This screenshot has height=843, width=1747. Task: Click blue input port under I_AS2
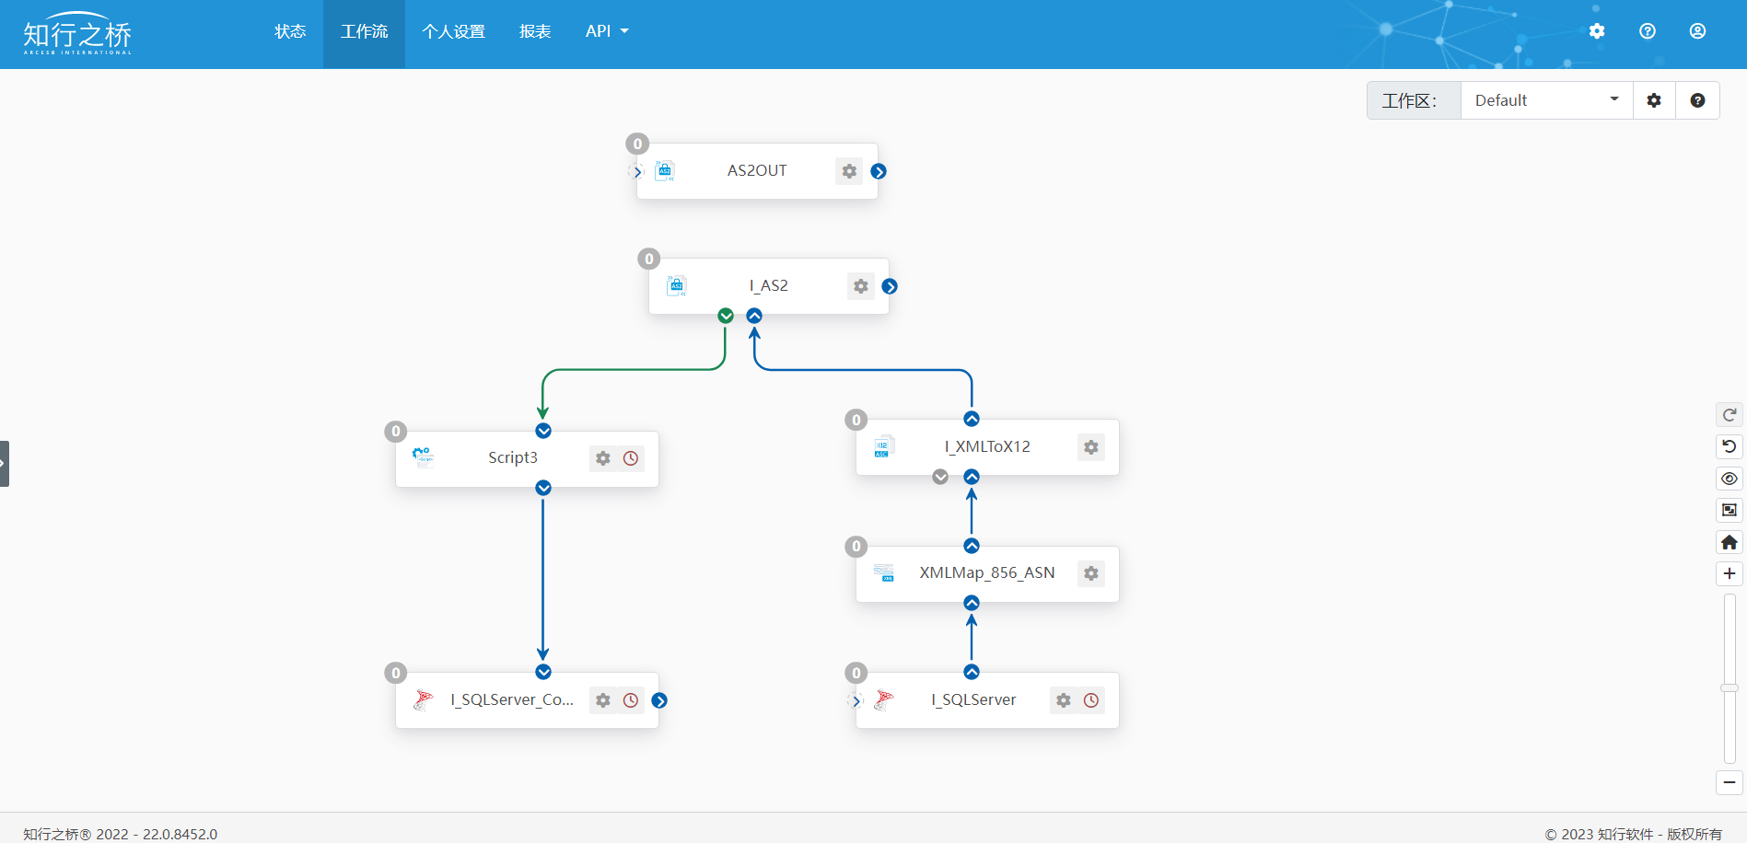(754, 316)
